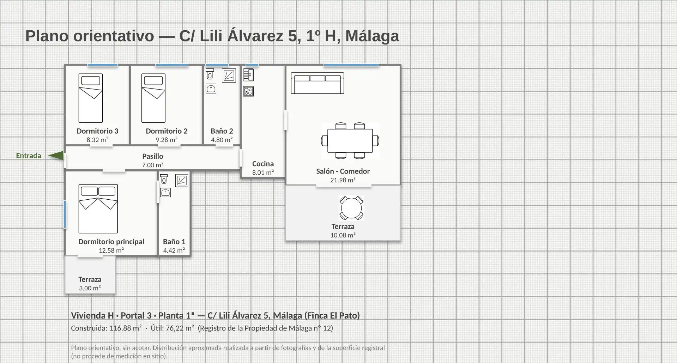Click the "Entrada" text label

(29, 156)
